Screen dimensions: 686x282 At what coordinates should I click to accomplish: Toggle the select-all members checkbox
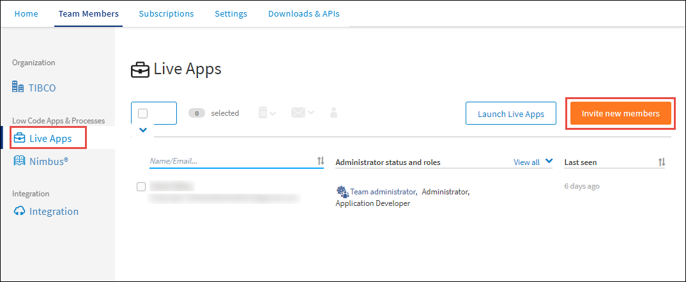(x=143, y=113)
